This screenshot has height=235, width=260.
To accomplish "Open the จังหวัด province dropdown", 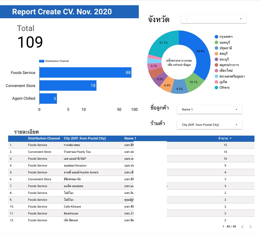I will pos(213,19).
